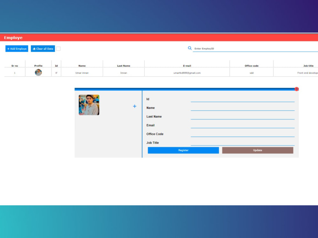Focus the Name input field
318x238 pixels.
tap(243, 108)
